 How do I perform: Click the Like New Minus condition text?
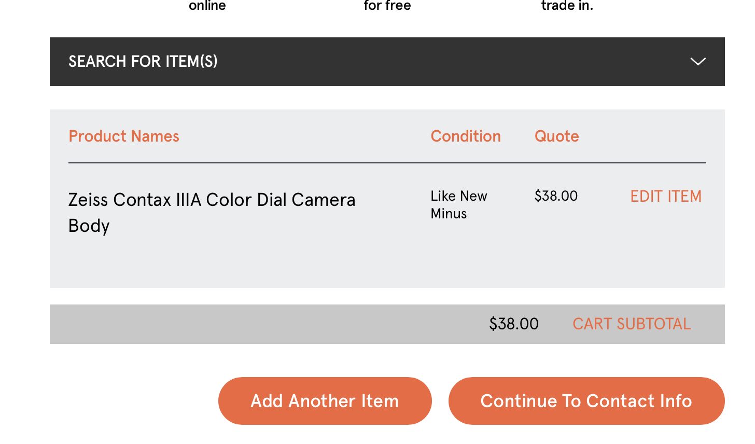coord(459,205)
